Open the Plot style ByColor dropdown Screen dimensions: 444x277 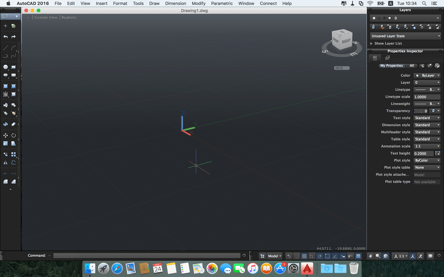427,160
